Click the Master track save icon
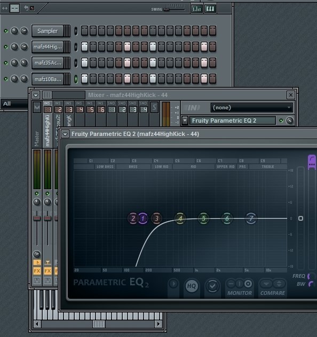Viewport: 317px width, 337px height. click(37, 280)
